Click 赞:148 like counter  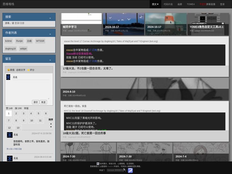pos(9,108)
